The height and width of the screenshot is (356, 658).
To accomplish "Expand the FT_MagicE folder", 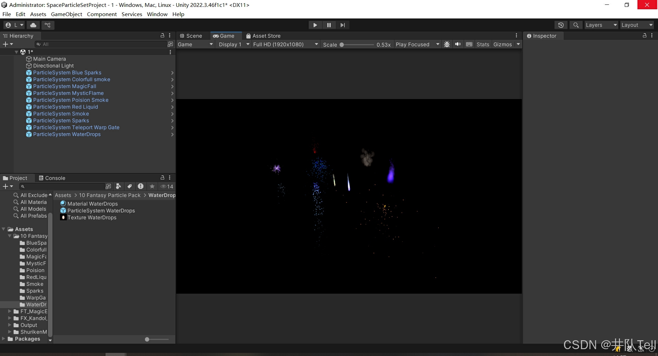I will coord(10,311).
